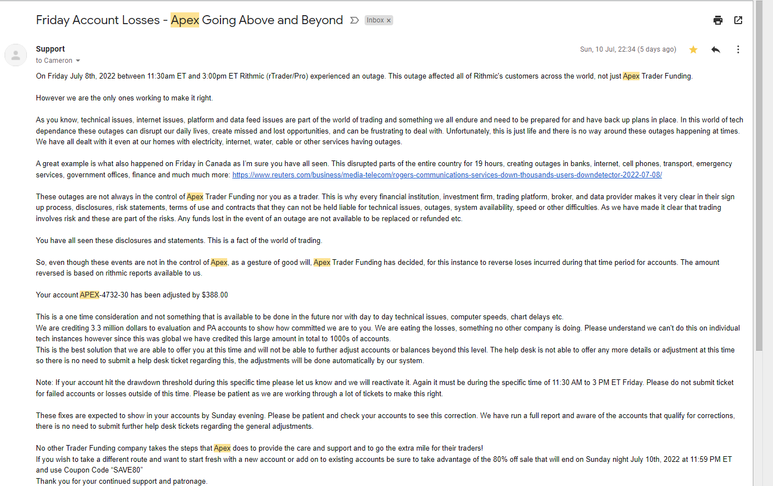The width and height of the screenshot is (773, 486).
Task: Open the three-dot more options menu
Action: pos(738,49)
